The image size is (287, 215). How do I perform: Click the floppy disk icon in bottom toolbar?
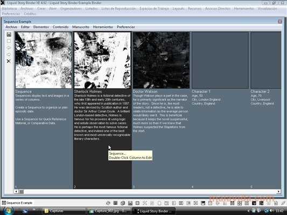point(130,203)
